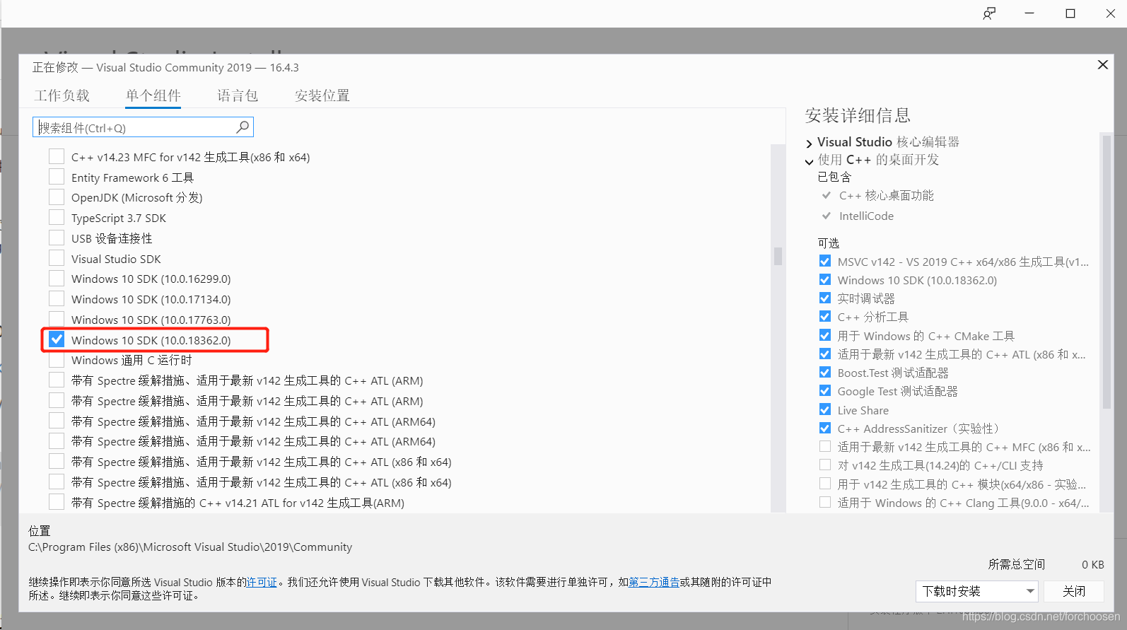This screenshot has height=630, width=1127.
Task: Tick Windows 10 SDK (10.0.17134.0) checkbox
Action: (57, 298)
